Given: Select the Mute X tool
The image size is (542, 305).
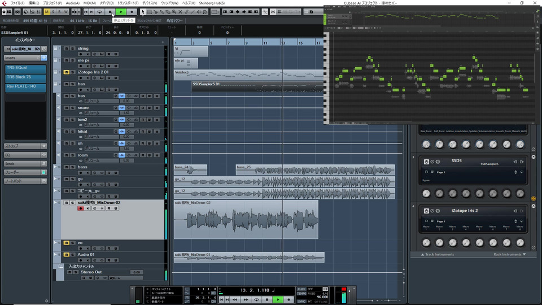Looking at the screenshot, I should pyautogui.click(x=180, y=12).
